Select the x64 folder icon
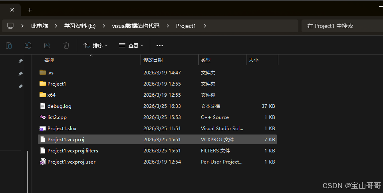 tap(43, 95)
